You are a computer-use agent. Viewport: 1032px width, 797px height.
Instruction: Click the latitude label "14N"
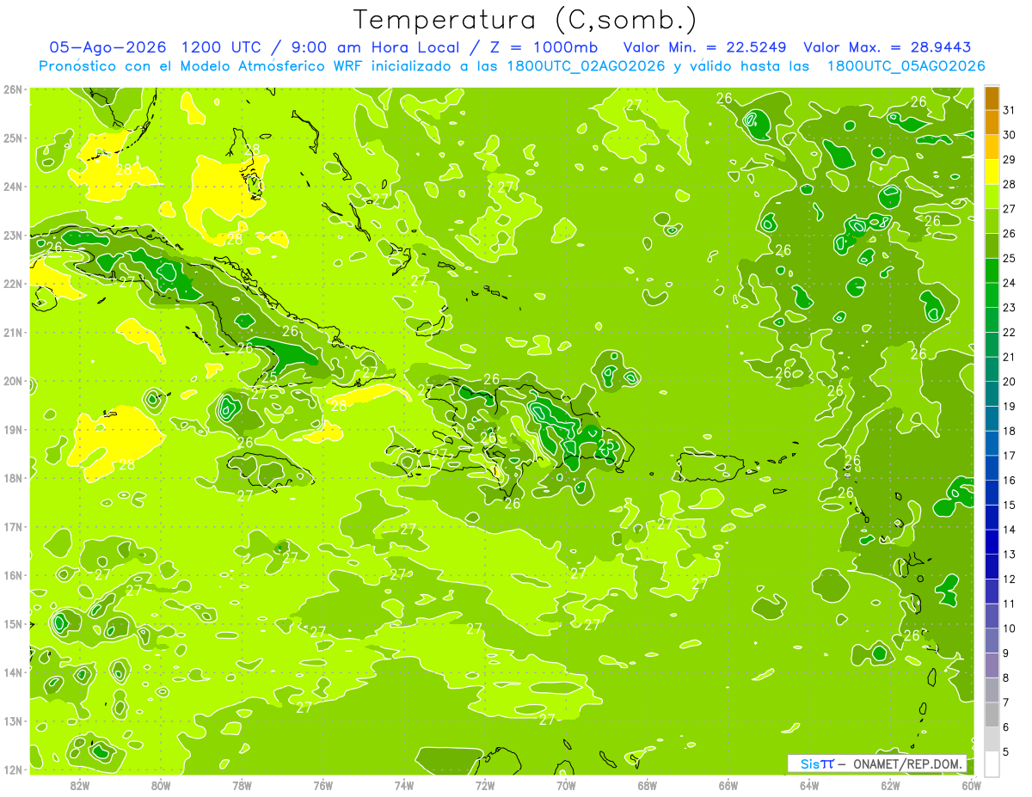(13, 672)
